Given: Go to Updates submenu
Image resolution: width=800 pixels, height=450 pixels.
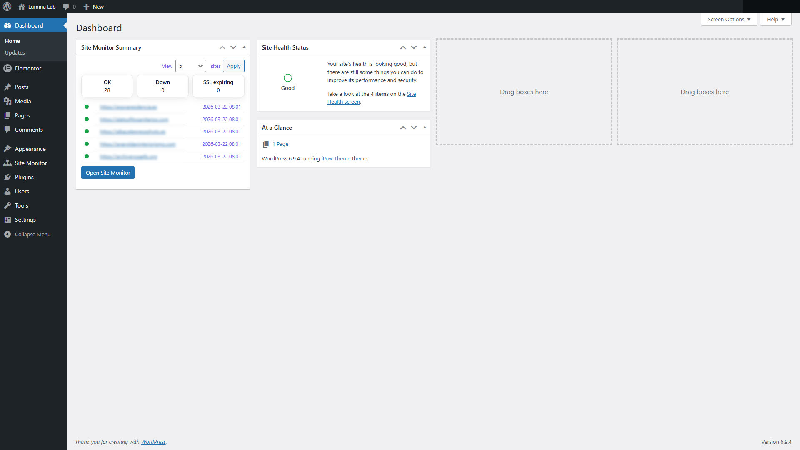Looking at the screenshot, I should tap(15, 53).
